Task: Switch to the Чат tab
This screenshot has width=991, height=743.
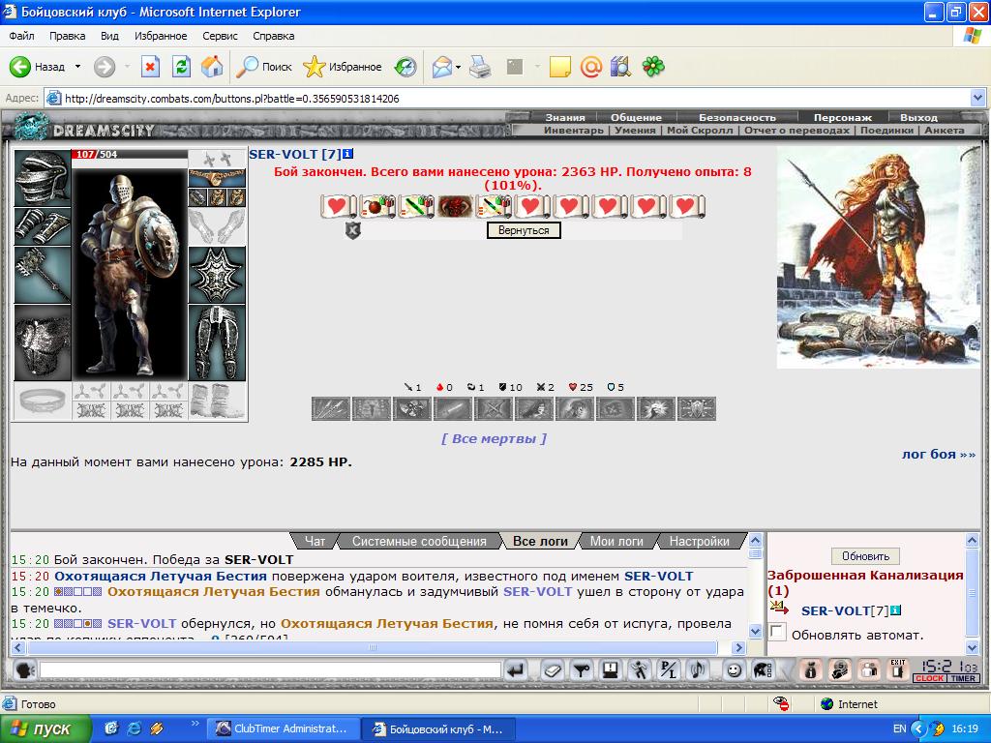Action: pyautogui.click(x=315, y=542)
